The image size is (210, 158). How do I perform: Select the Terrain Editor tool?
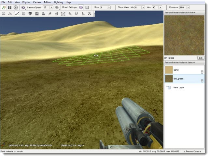[10, 14]
